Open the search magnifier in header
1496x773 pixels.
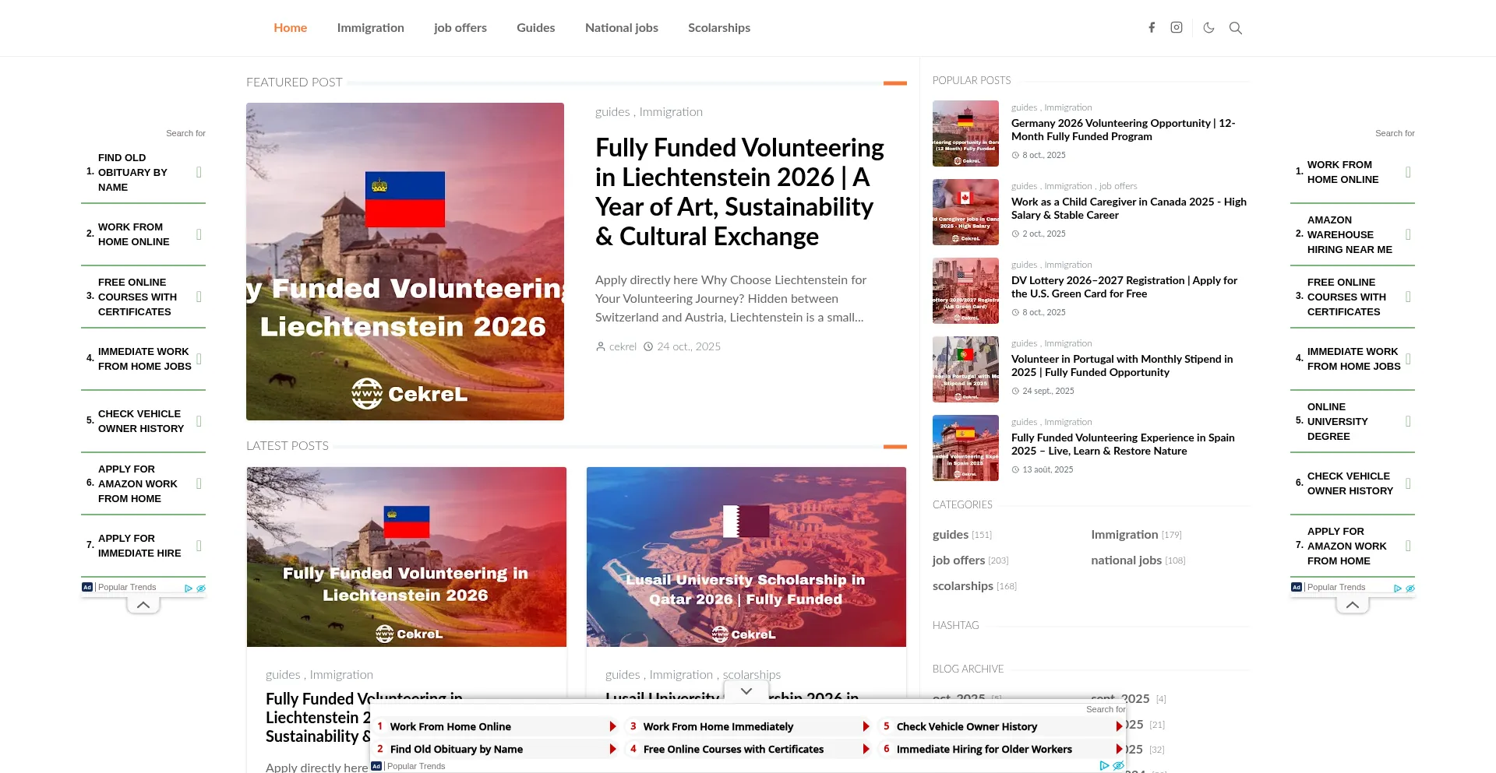tap(1236, 27)
